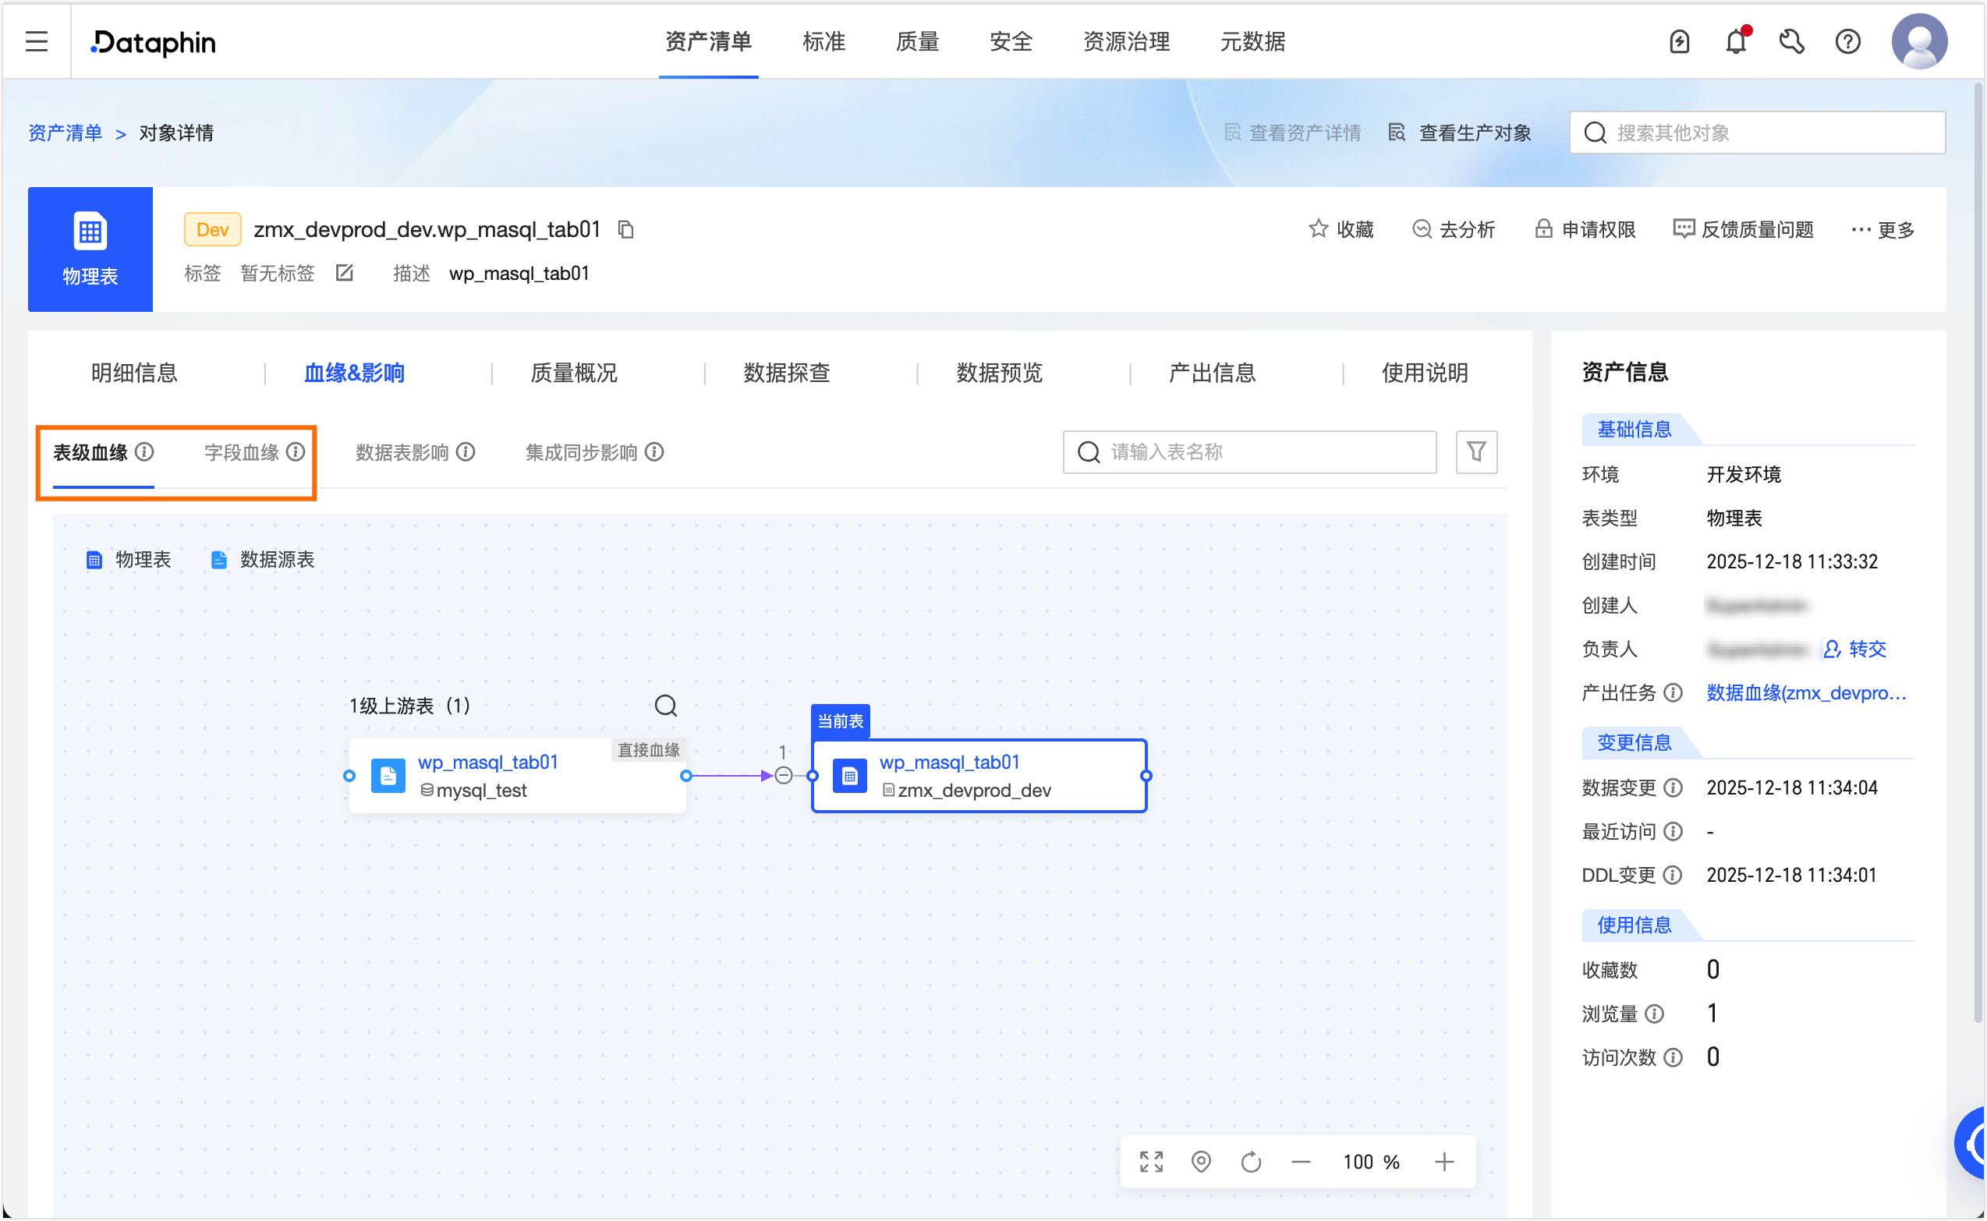Expand the 更多 options menu

[x=1883, y=230]
